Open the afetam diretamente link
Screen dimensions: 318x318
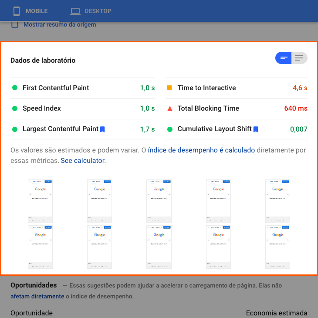coord(37,296)
